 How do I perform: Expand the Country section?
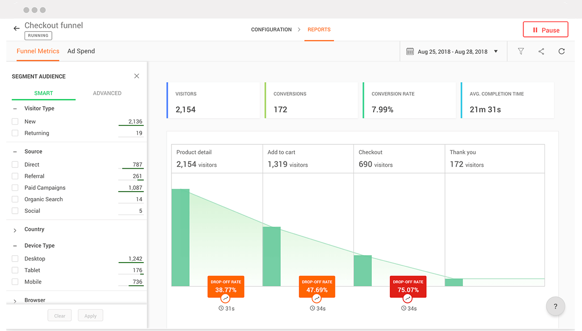(15, 230)
